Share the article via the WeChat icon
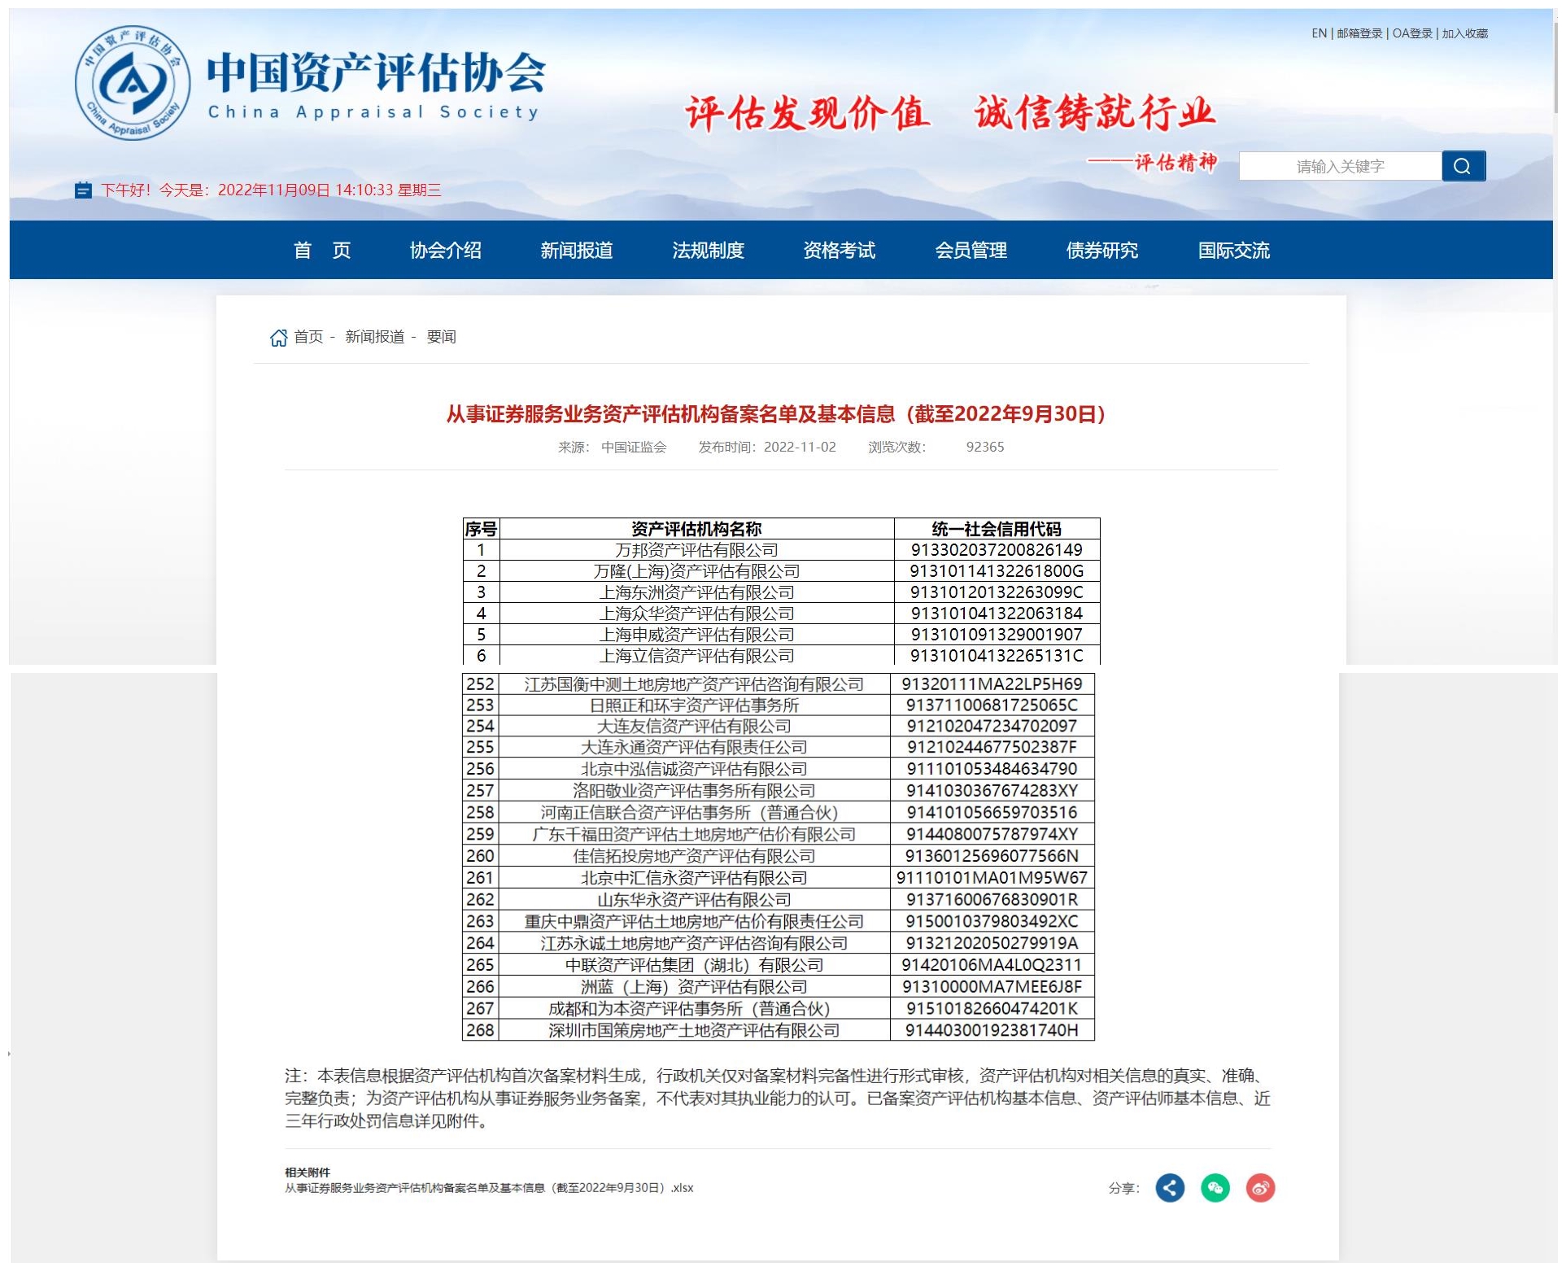The image size is (1566, 1271). [1215, 1188]
